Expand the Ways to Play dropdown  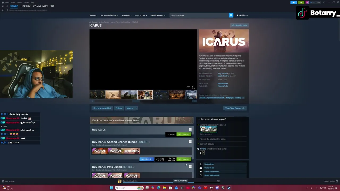coord(141,15)
